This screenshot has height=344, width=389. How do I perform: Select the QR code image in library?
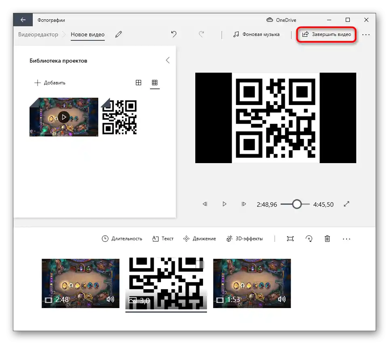[x=119, y=117]
